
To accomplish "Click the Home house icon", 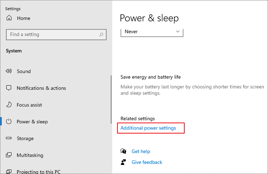I will [x=9, y=18].
